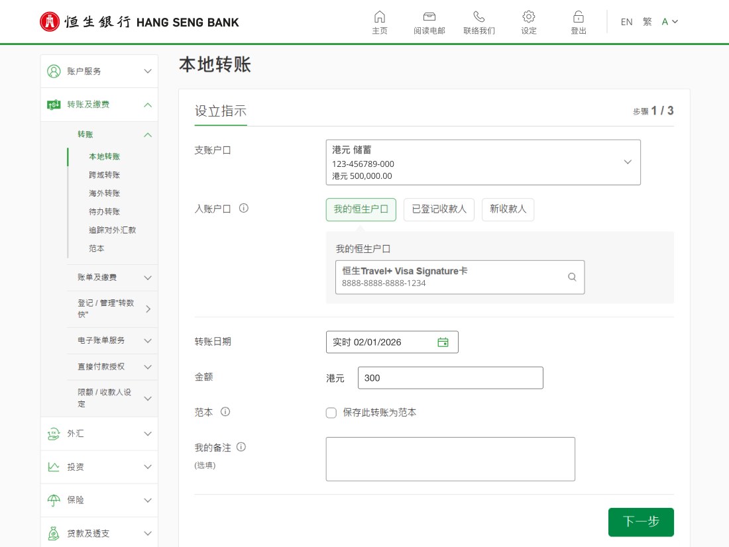Open 跨域转账 from the sidebar
Screen dimensions: 729x547
(105, 174)
